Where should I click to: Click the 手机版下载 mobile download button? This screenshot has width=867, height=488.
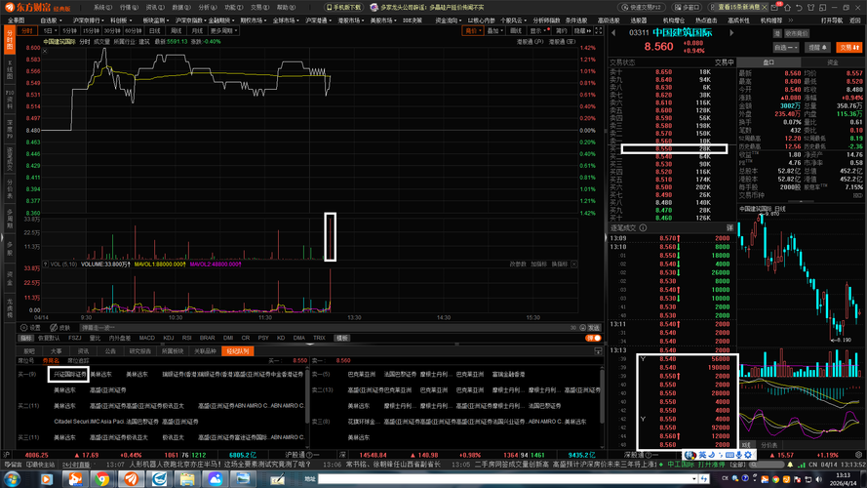click(x=343, y=7)
